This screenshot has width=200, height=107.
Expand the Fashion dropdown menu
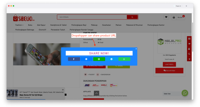pos(19,25)
